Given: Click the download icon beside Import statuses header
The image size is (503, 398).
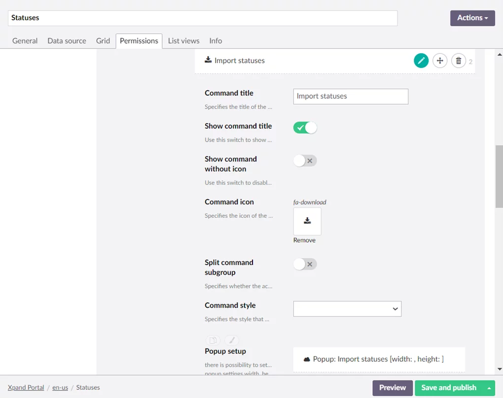Looking at the screenshot, I should point(208,60).
